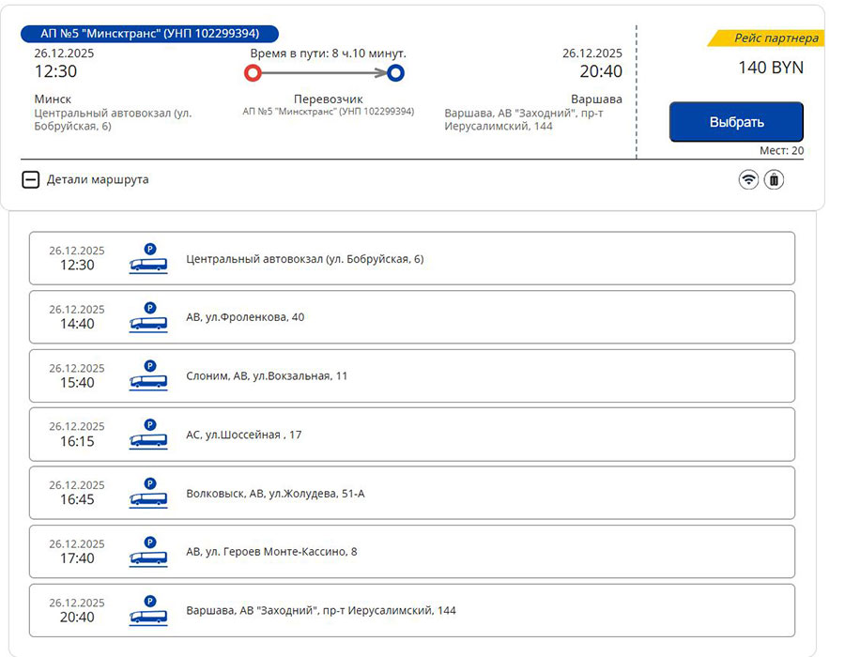The width and height of the screenshot is (845, 657).
Task: Click the Wi-Fi amenity icon
Action: click(748, 179)
